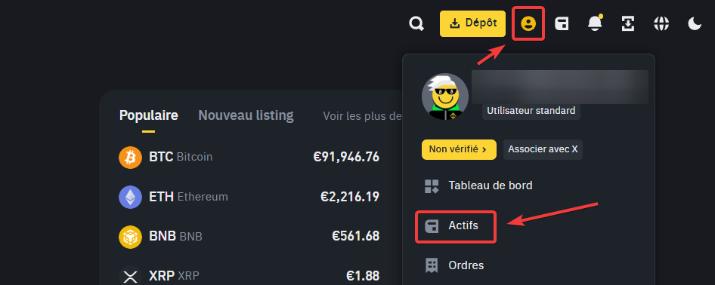715x285 pixels.
Task: Click the sunglasses avatar picture
Action: (x=444, y=96)
